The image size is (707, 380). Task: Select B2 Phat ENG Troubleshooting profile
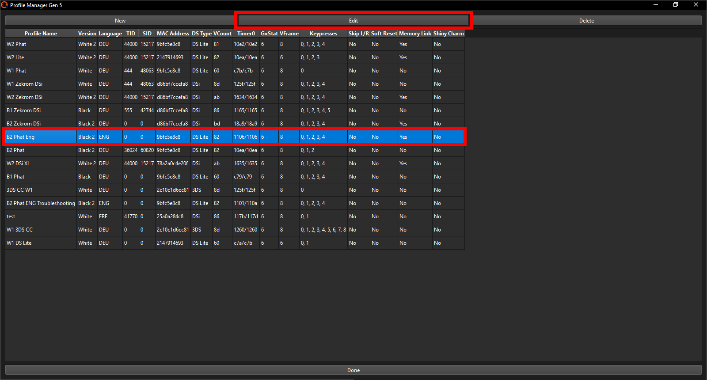coord(41,203)
